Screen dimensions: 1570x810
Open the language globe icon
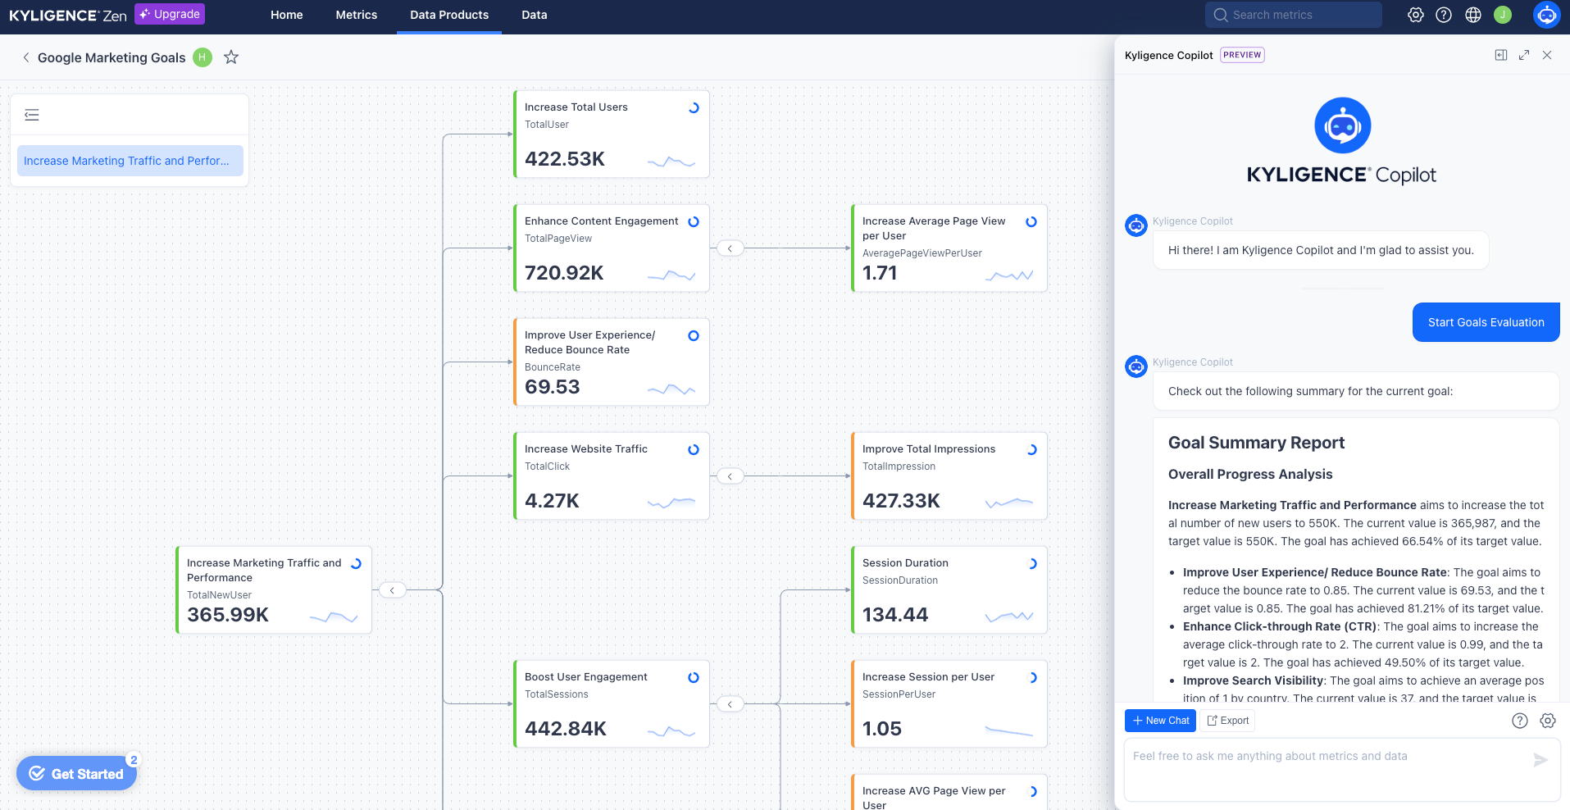pyautogui.click(x=1473, y=15)
